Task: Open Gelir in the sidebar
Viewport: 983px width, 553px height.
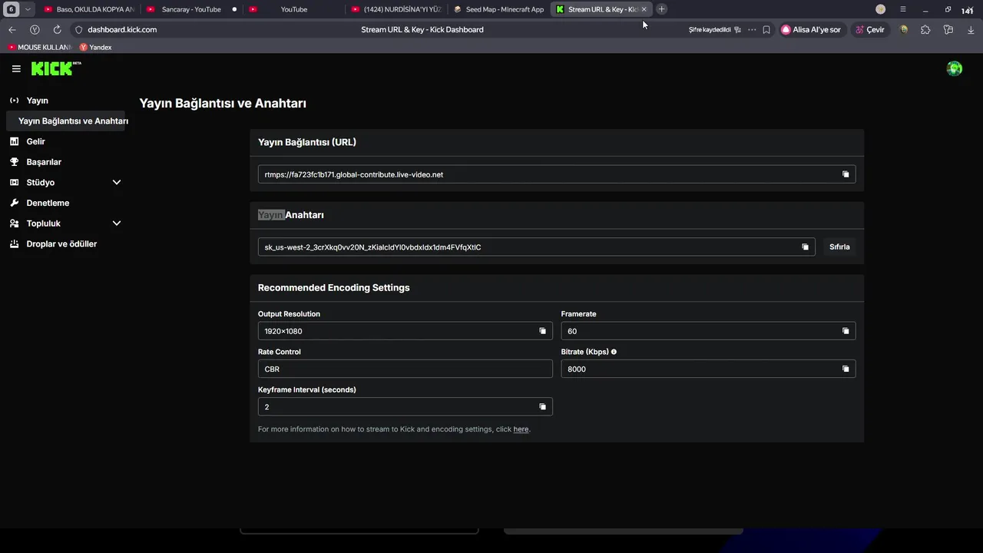Action: pos(36,141)
